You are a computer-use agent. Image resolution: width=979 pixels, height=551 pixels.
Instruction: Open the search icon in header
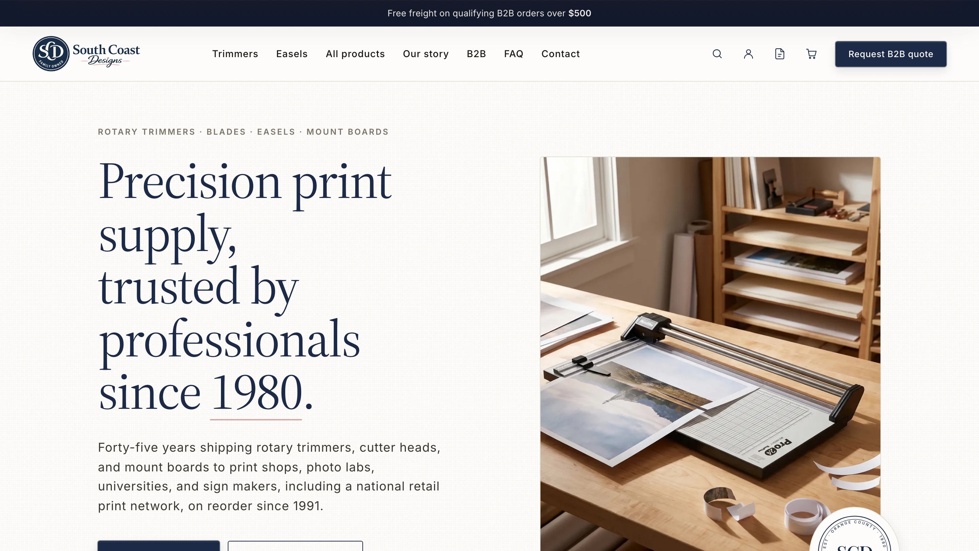(717, 54)
